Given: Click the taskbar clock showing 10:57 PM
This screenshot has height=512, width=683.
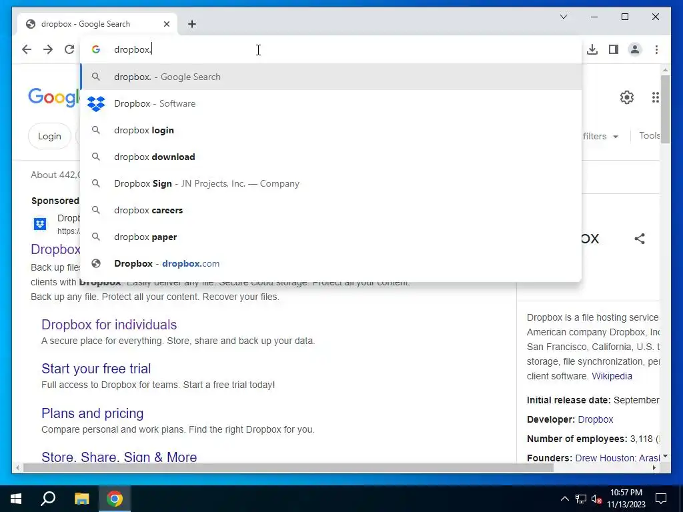Looking at the screenshot, I should (626, 499).
